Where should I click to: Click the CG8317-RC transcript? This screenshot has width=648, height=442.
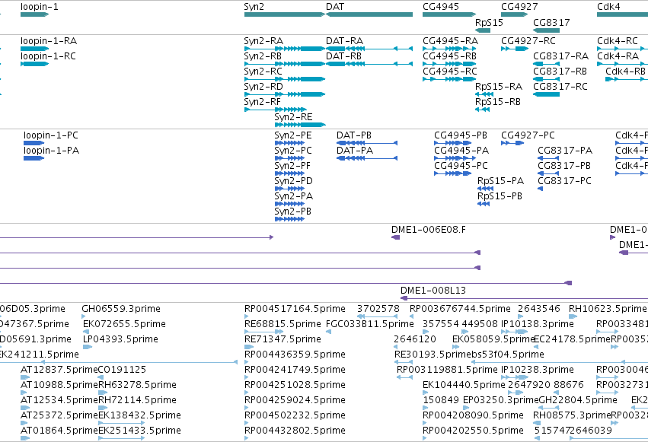coord(546,94)
